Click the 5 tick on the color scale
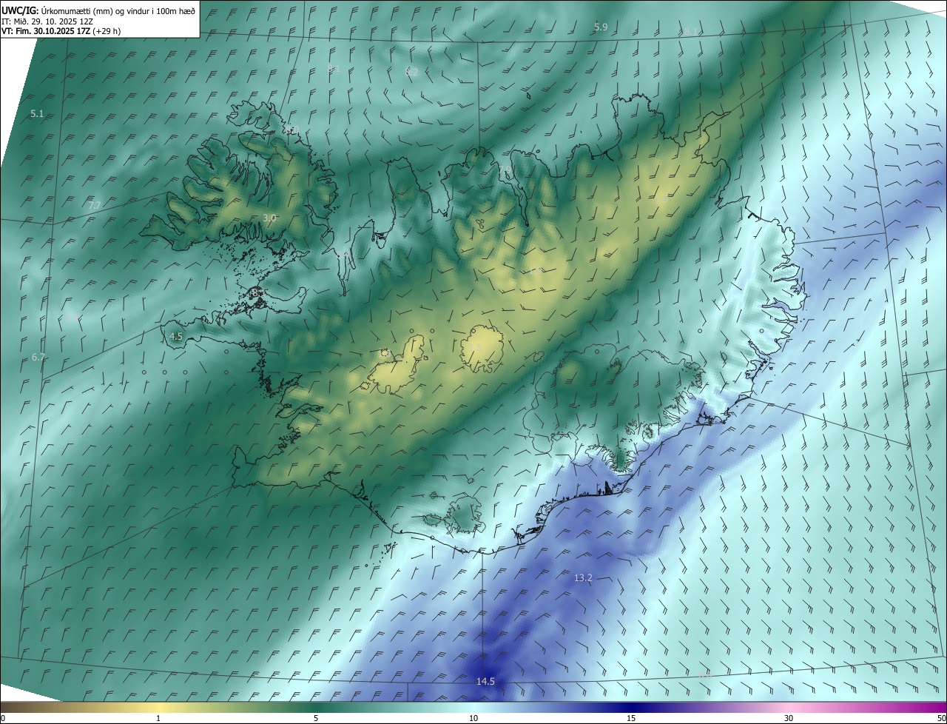Viewport: 947px width, 724px height. click(316, 718)
